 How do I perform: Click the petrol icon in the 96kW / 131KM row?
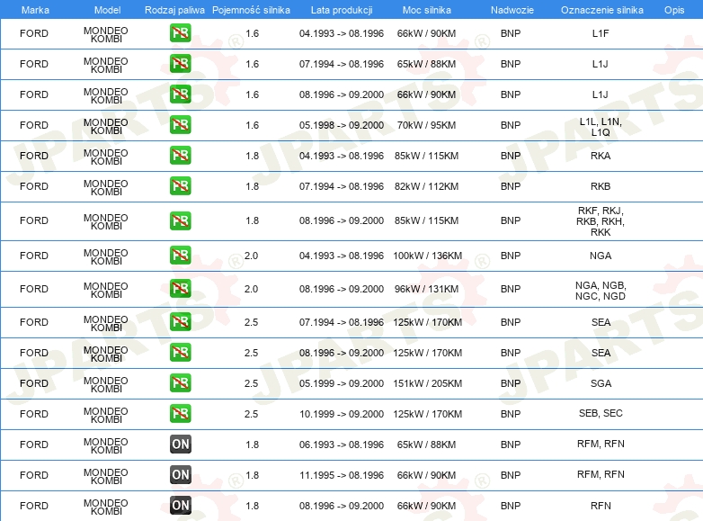tap(180, 289)
